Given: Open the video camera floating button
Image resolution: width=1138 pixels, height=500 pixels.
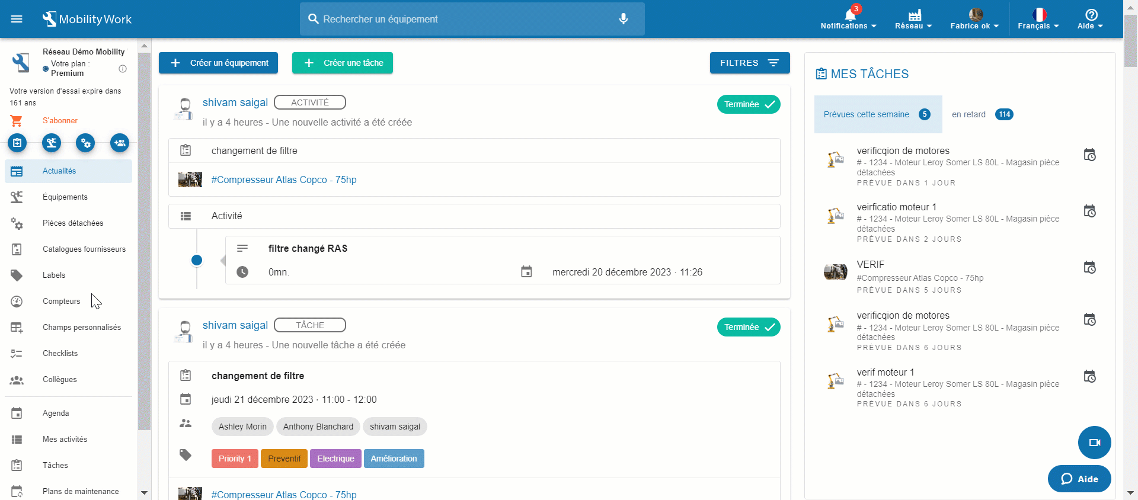Looking at the screenshot, I should (x=1094, y=443).
